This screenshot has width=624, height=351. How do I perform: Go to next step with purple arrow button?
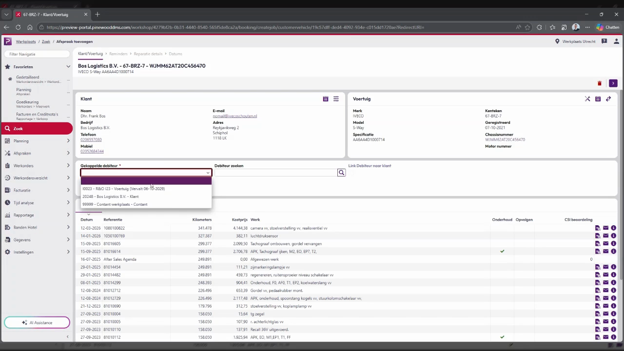click(613, 83)
